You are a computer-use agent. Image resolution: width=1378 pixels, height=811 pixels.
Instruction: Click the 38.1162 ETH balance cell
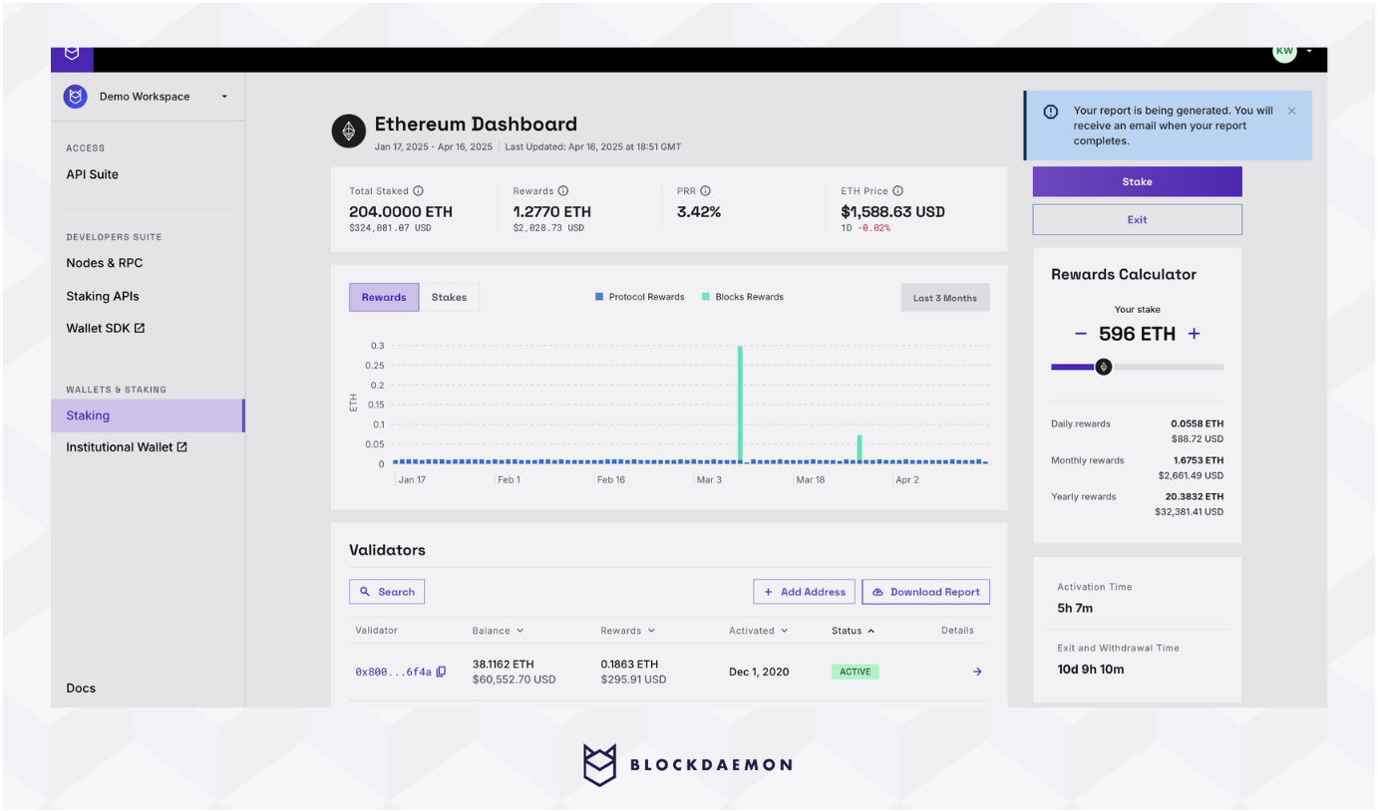(x=504, y=664)
